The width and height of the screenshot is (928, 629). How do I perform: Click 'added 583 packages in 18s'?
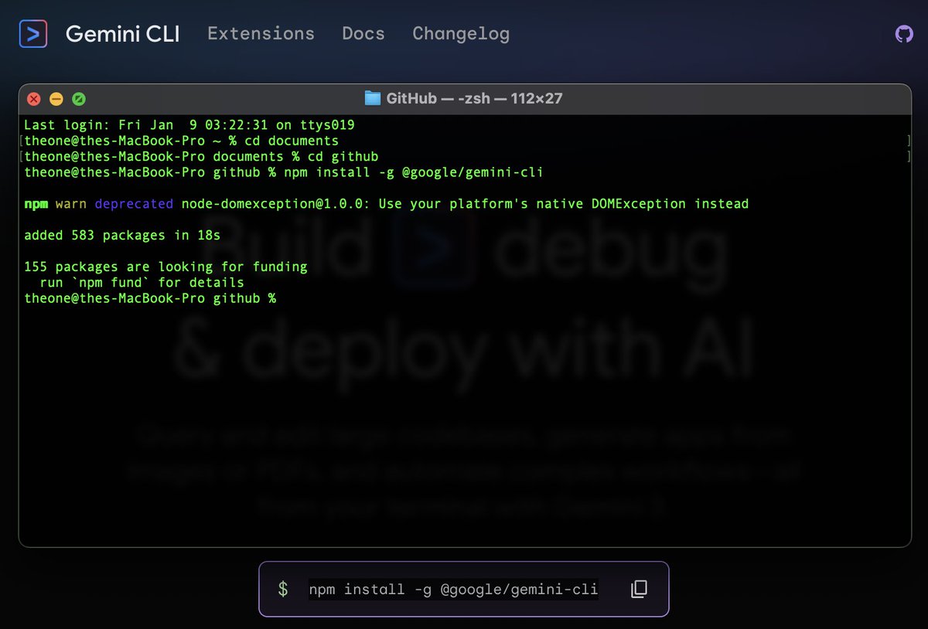pyautogui.click(x=122, y=236)
